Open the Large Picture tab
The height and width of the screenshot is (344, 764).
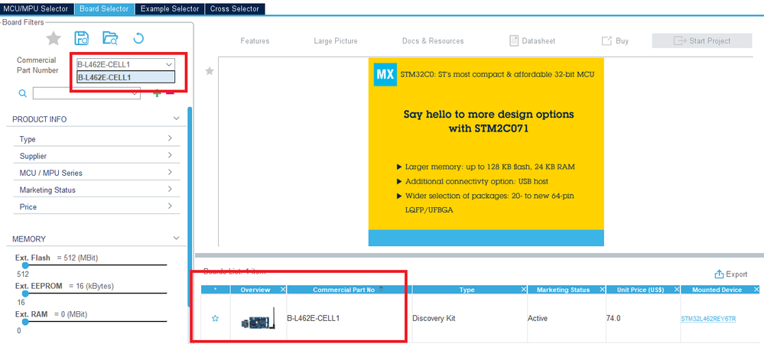coord(336,41)
